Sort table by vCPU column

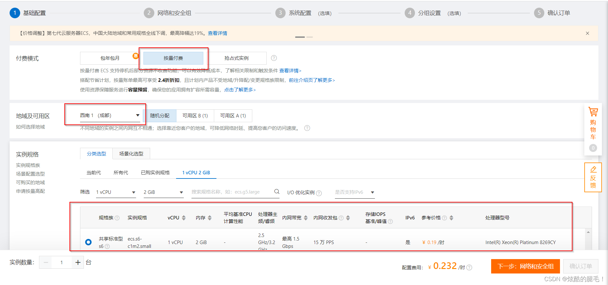coord(184,218)
